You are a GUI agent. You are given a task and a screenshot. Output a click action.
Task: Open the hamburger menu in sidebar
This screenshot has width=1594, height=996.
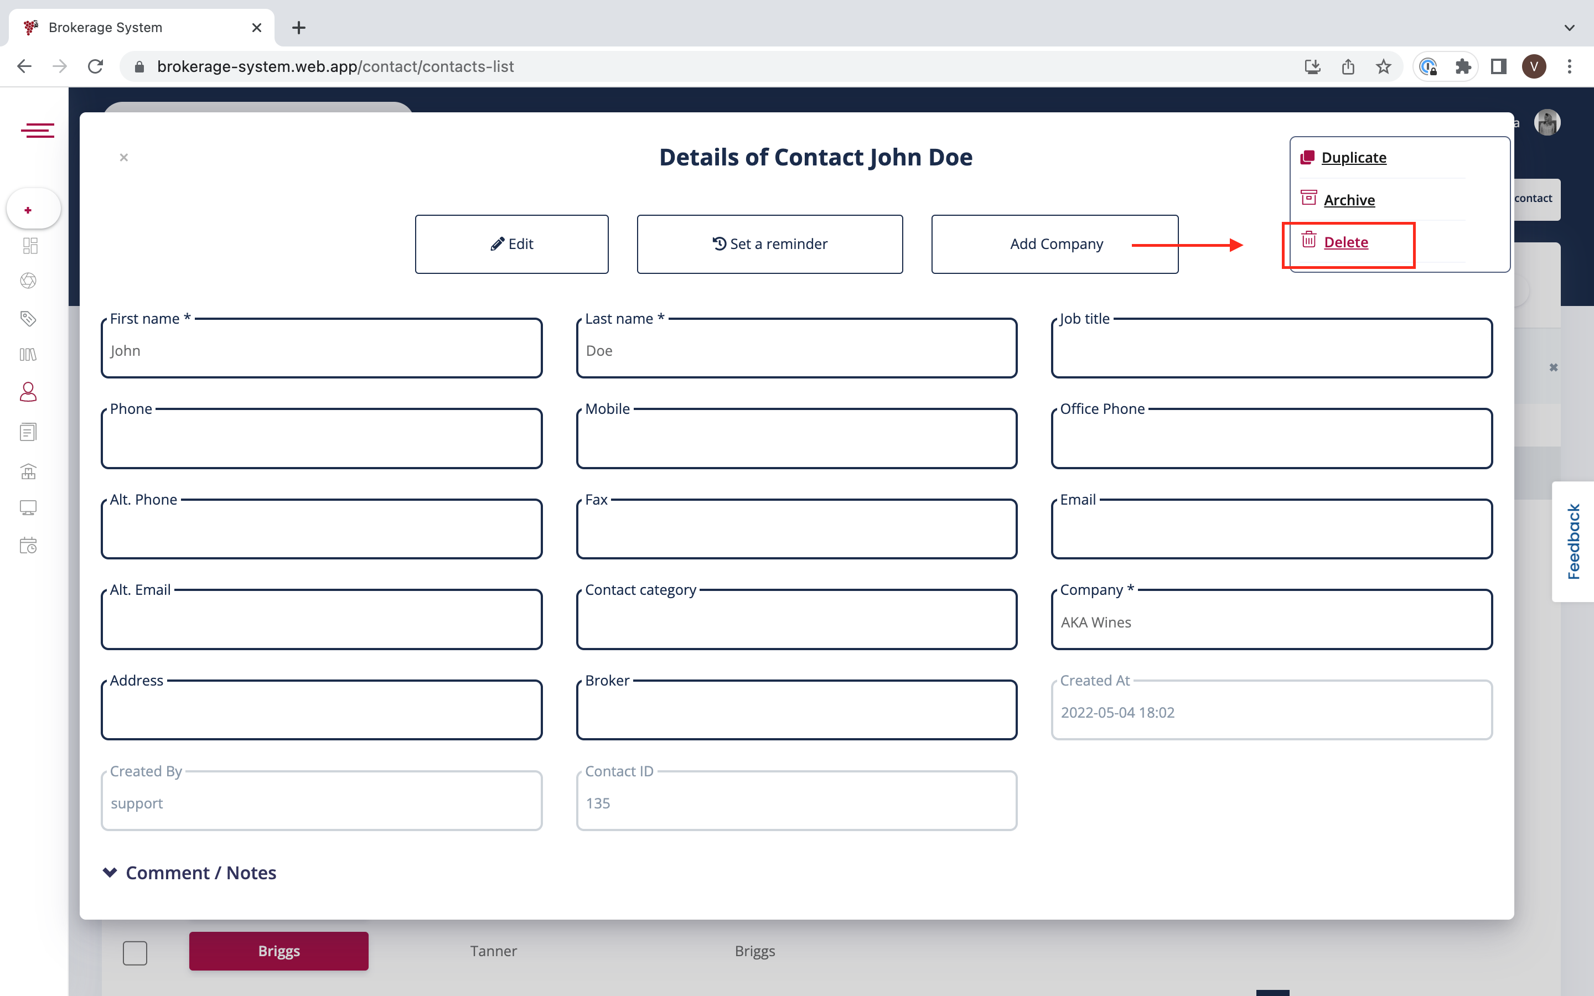38,131
